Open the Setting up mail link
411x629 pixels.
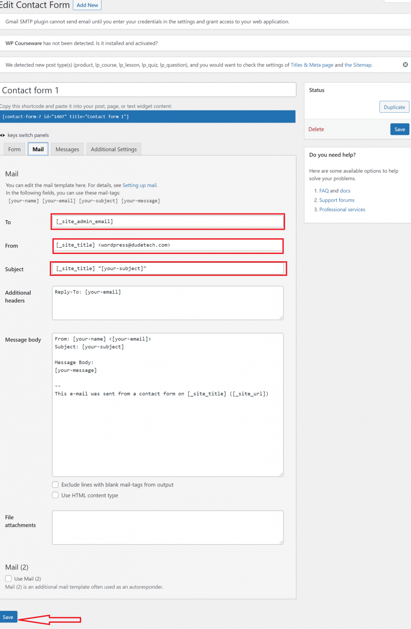[140, 185]
